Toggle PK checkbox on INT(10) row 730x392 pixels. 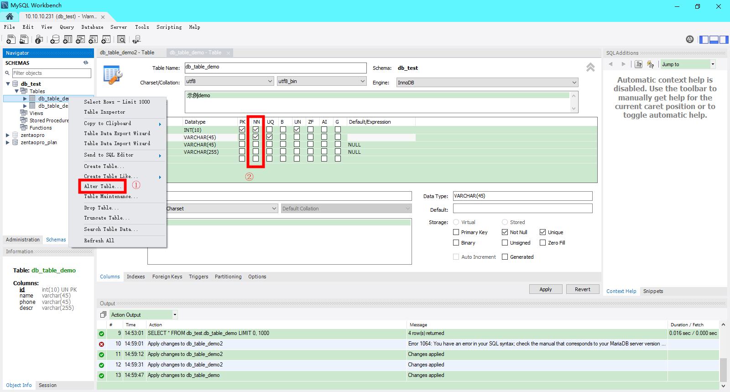click(x=242, y=130)
